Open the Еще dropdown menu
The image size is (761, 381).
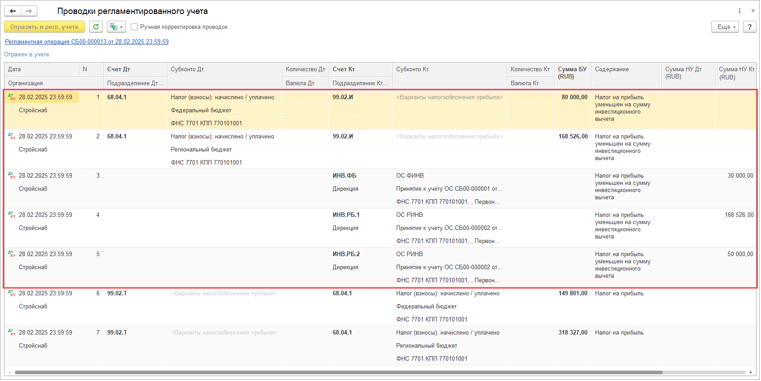click(x=725, y=27)
